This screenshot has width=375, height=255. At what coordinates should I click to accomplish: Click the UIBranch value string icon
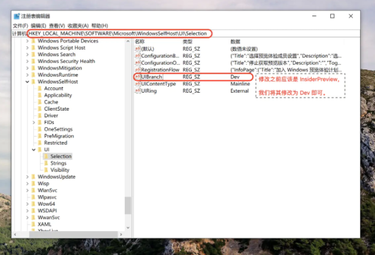point(137,77)
